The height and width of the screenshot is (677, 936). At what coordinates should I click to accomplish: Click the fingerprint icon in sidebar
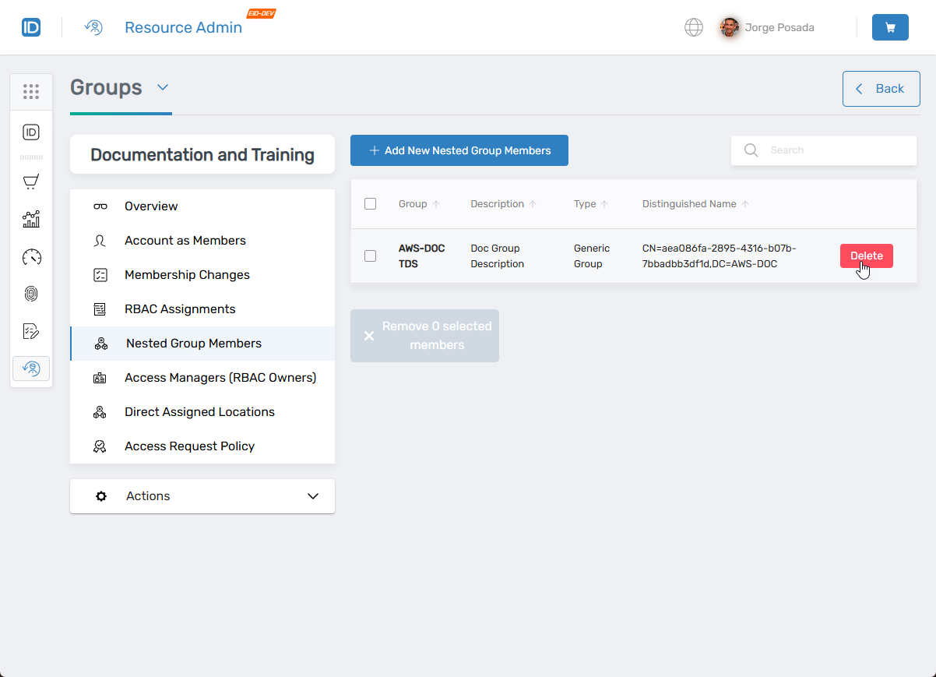click(31, 294)
